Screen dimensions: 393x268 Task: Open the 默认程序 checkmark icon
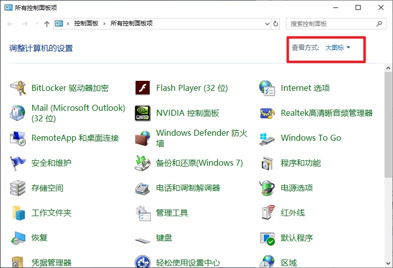(x=267, y=239)
